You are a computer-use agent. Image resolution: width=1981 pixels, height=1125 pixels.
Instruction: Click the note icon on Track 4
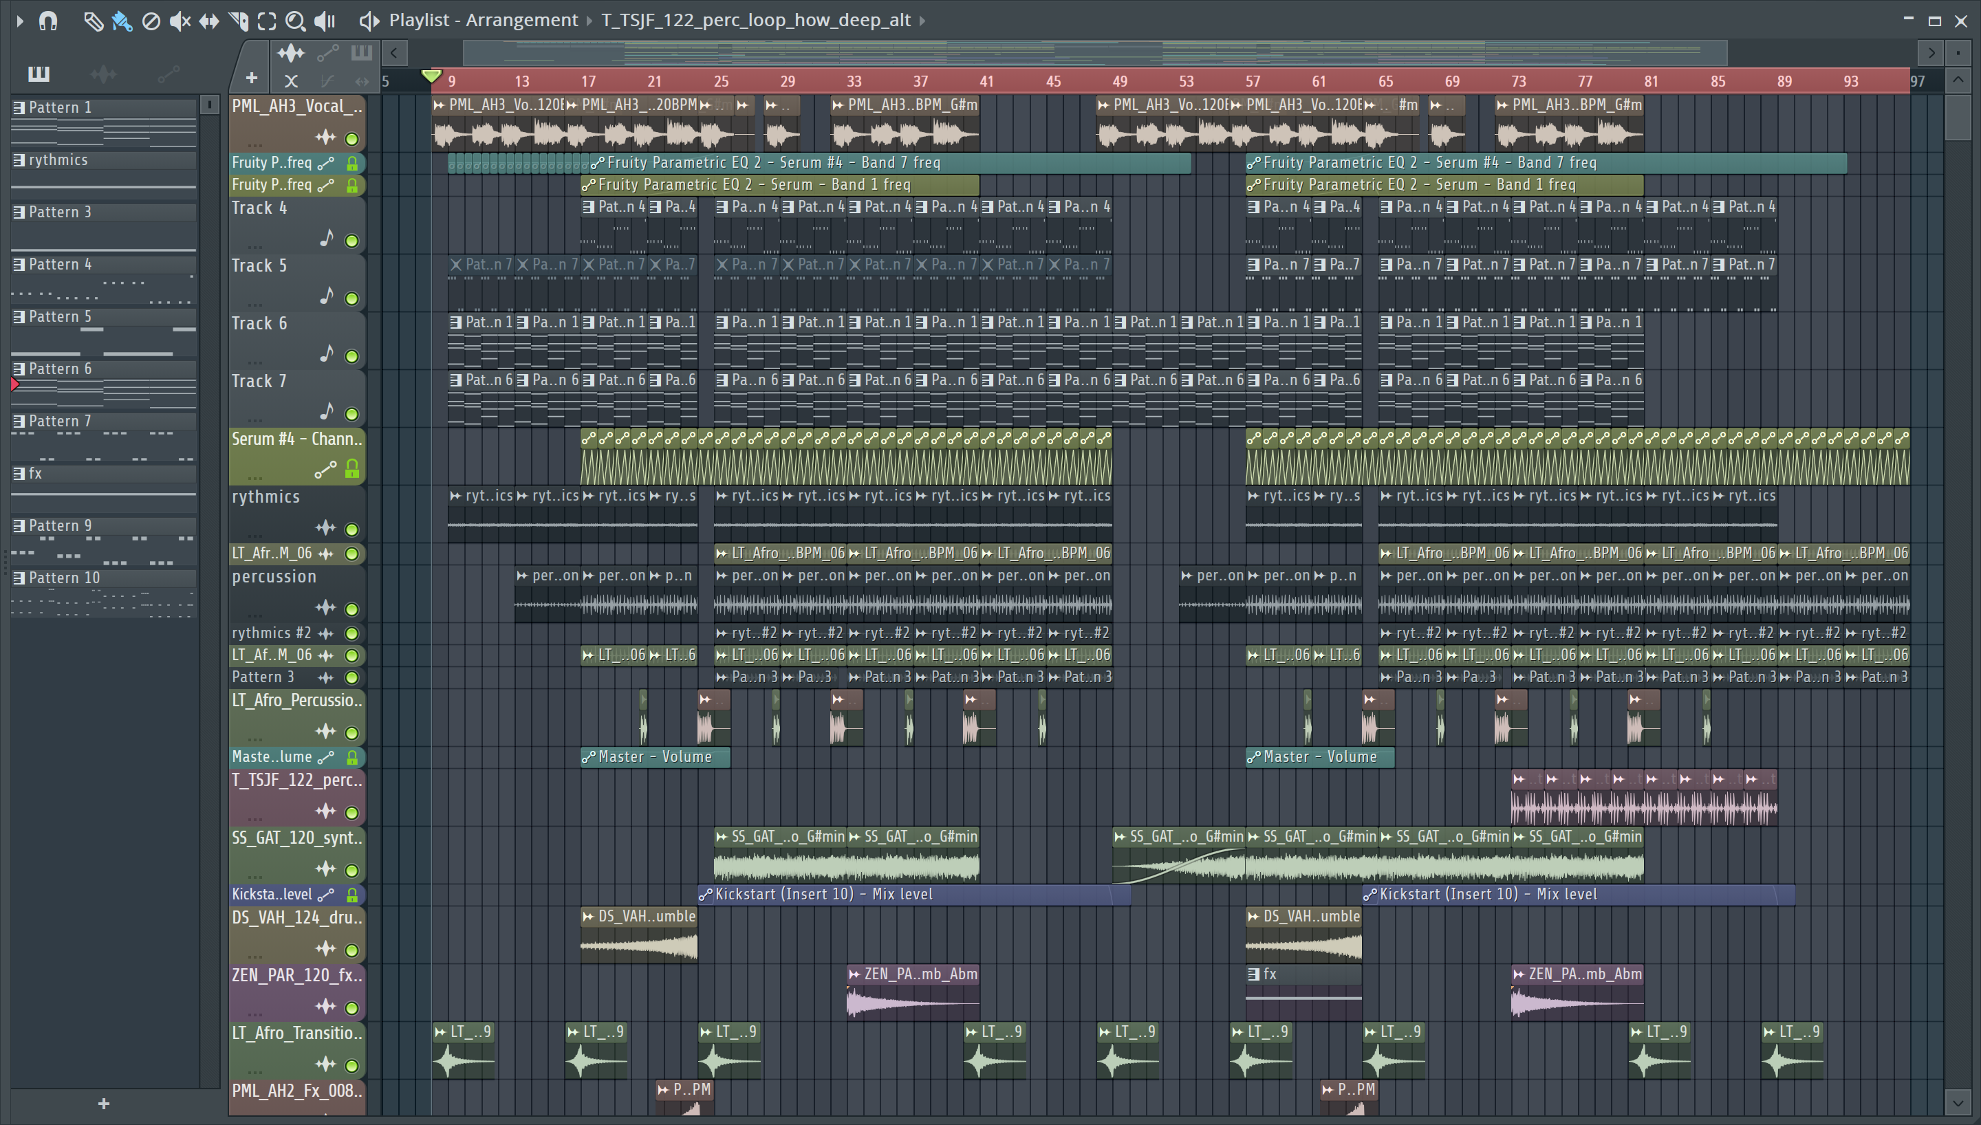(x=326, y=238)
